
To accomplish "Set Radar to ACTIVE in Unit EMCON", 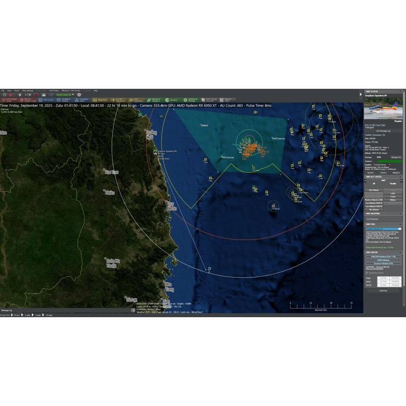I will coord(383,278).
